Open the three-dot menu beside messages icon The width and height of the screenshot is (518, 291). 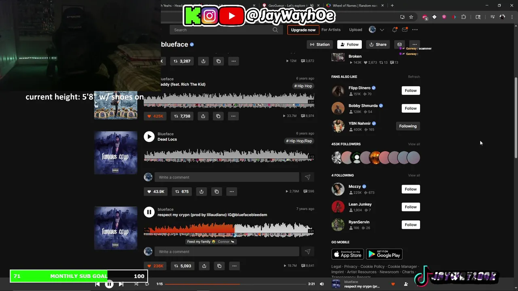coord(415,30)
